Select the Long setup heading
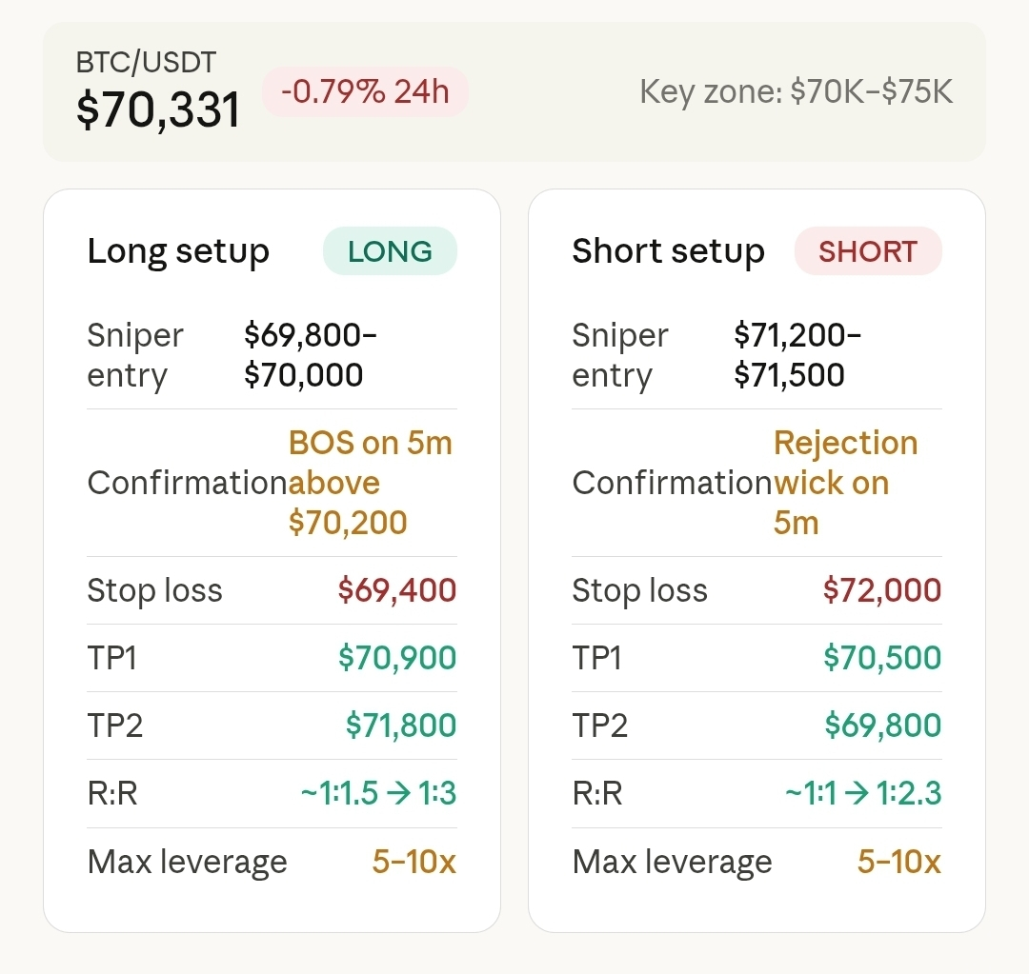The image size is (1029, 974). click(178, 251)
